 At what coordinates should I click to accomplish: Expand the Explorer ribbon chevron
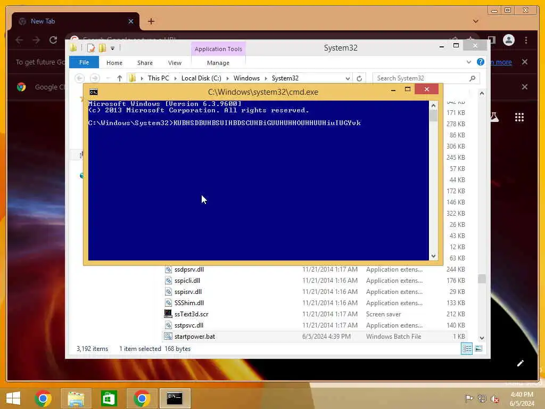[468, 62]
